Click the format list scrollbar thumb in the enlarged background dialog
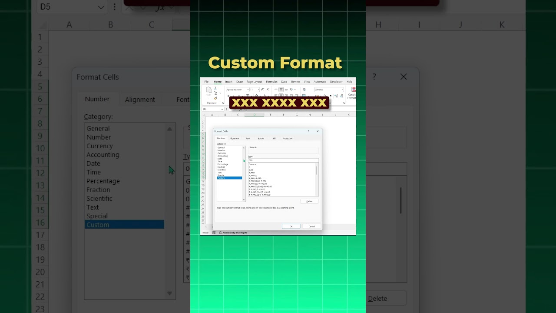The height and width of the screenshot is (313, 556). click(x=400, y=200)
